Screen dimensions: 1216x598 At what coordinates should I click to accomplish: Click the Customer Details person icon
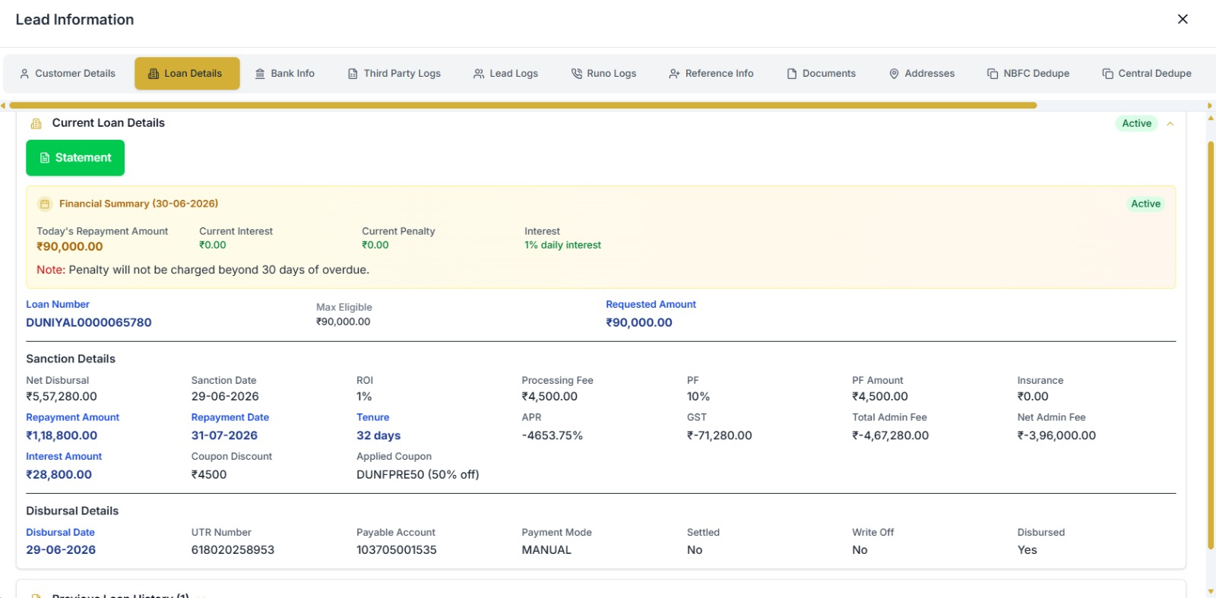(24, 74)
